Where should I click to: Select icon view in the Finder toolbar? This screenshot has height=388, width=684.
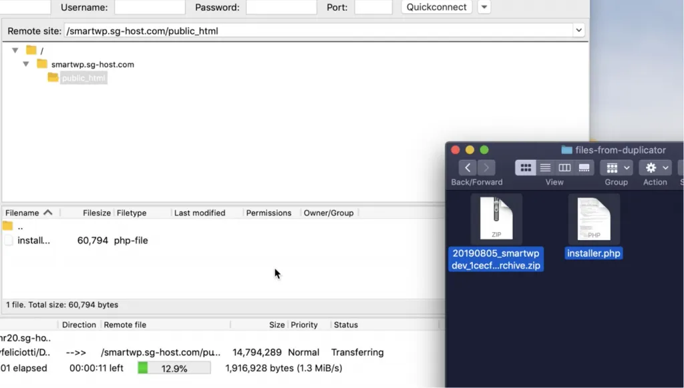(x=526, y=167)
